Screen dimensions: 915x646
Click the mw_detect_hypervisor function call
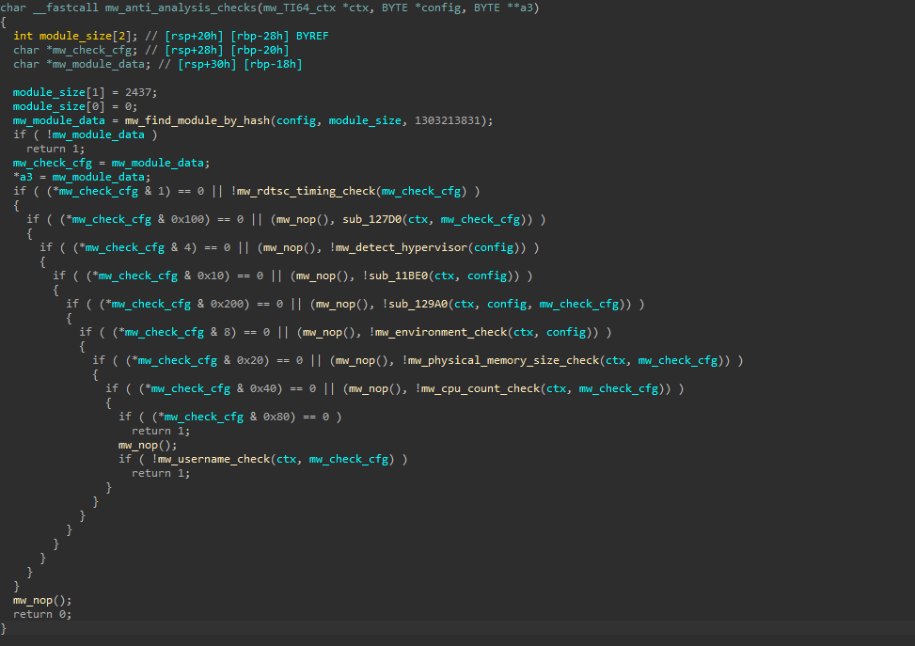coord(402,247)
